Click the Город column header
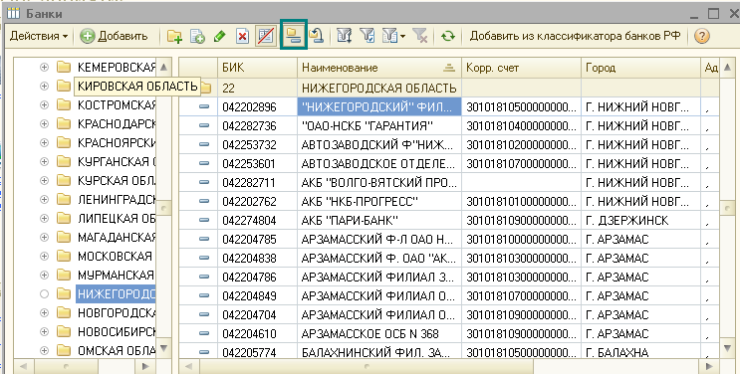Viewport: 740px width, 374px height. 640,68
